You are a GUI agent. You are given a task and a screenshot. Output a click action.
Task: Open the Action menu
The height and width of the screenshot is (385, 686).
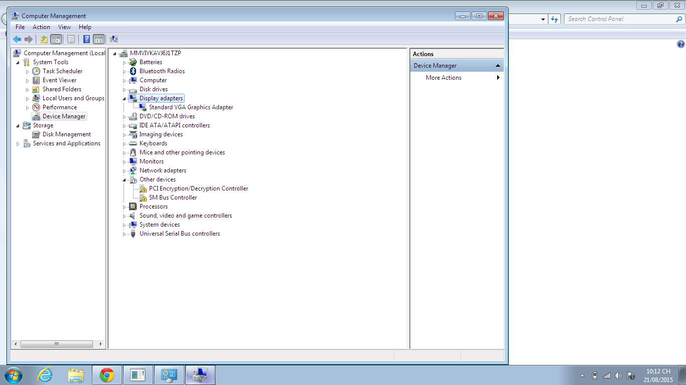click(41, 27)
